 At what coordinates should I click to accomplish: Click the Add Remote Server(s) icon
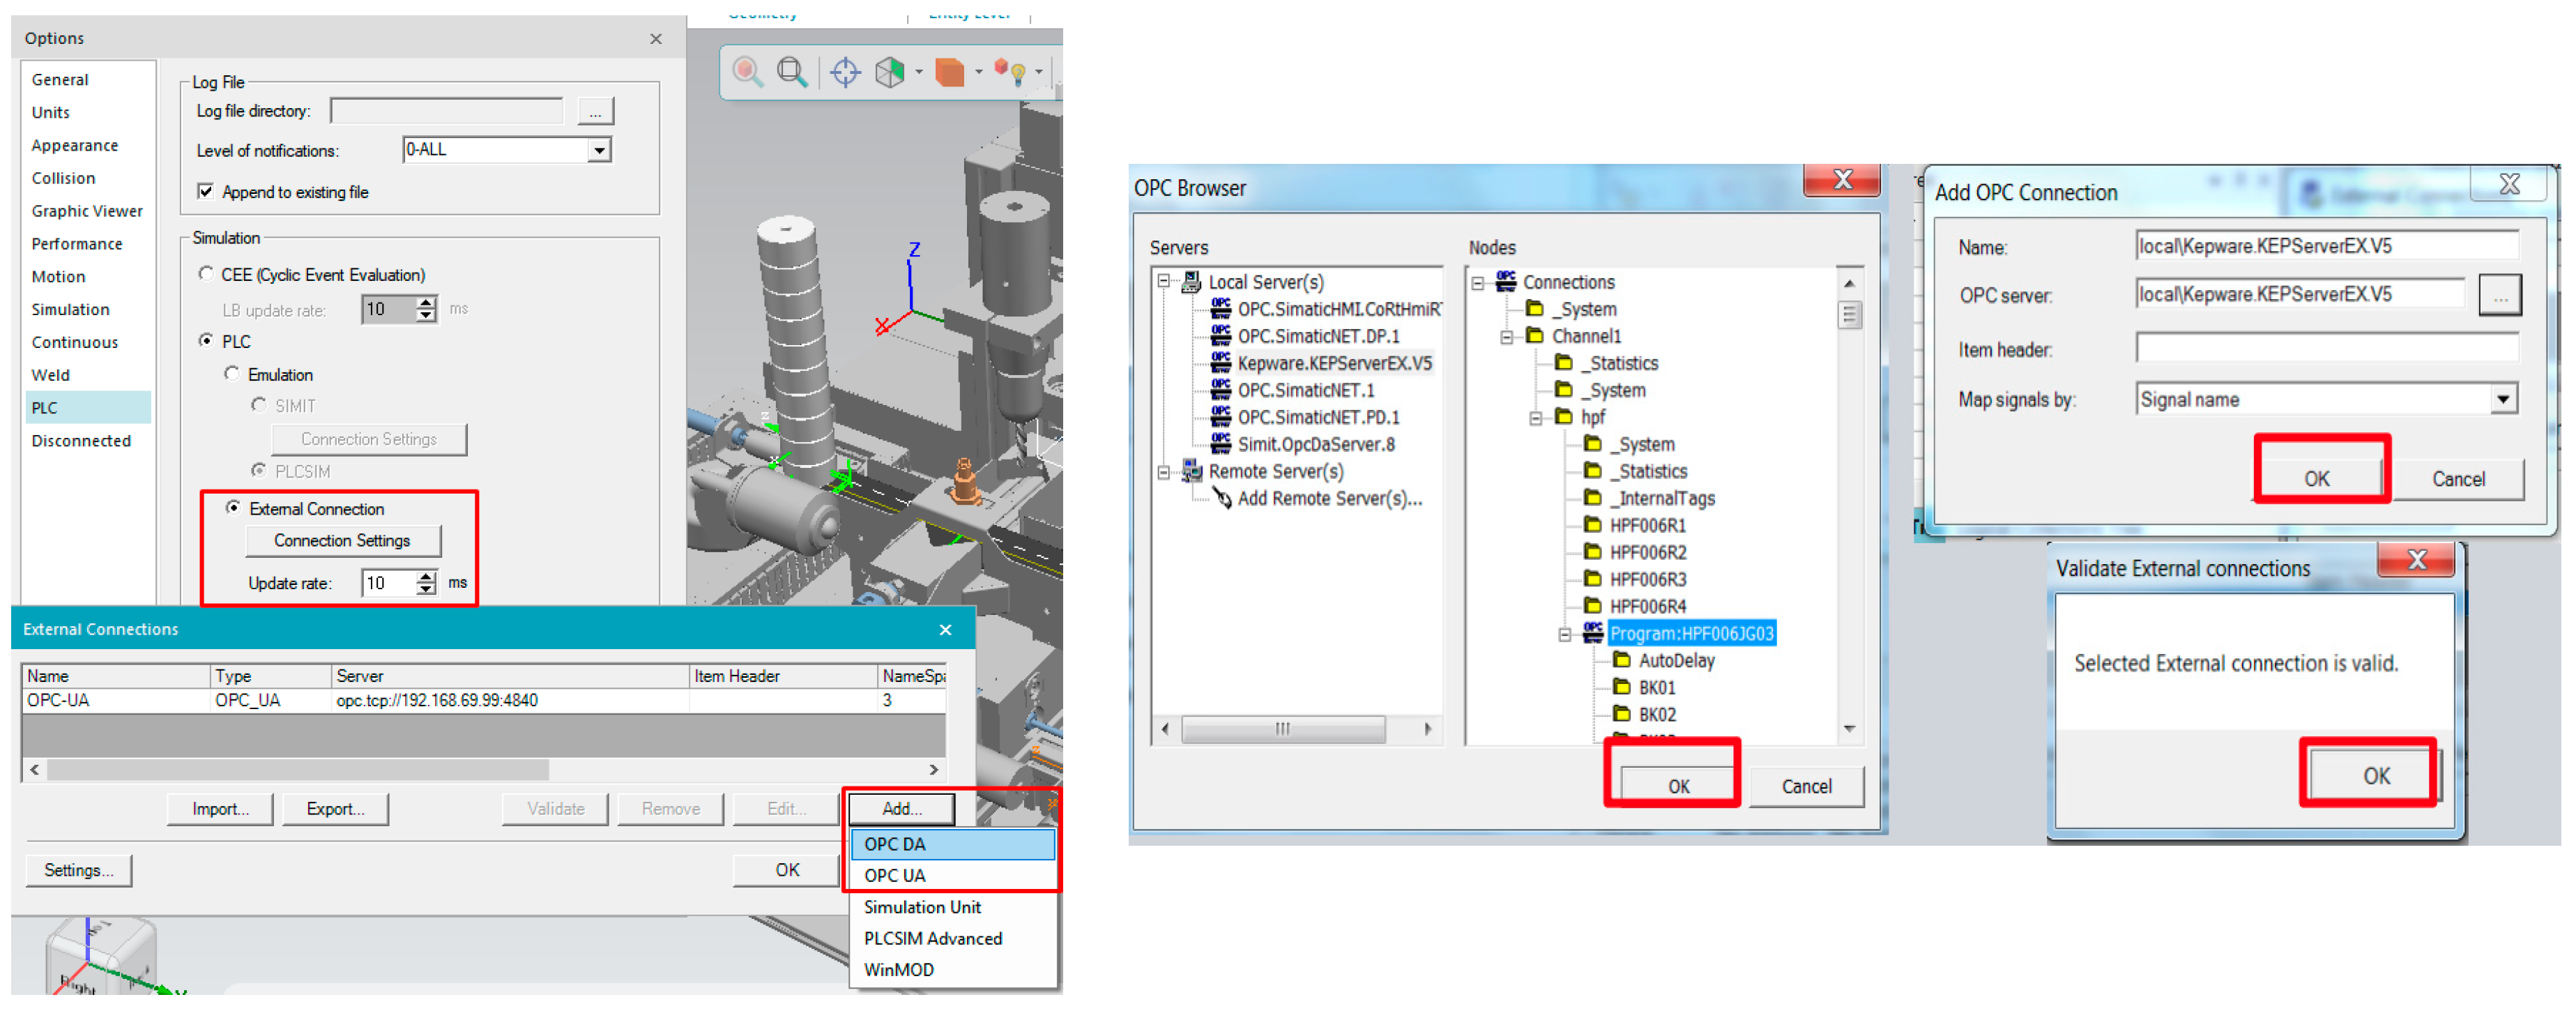(x=1221, y=498)
